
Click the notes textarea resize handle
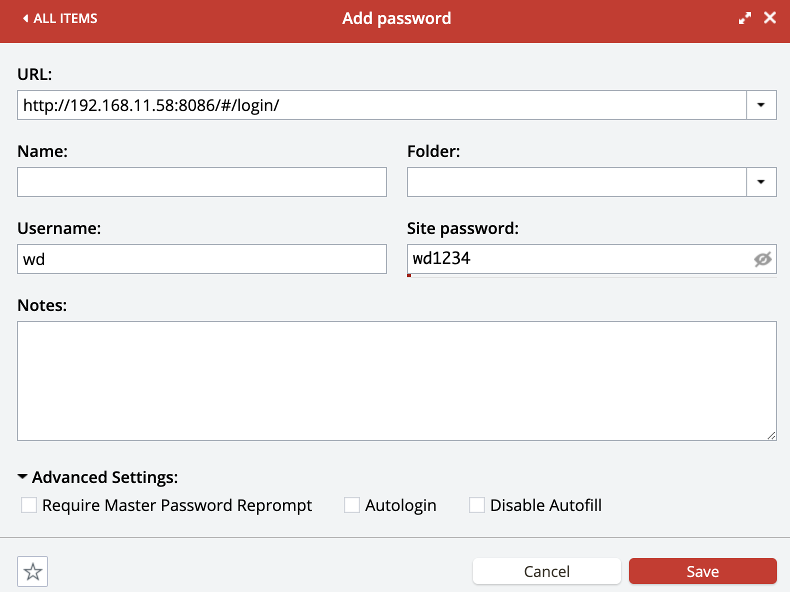tap(771, 435)
